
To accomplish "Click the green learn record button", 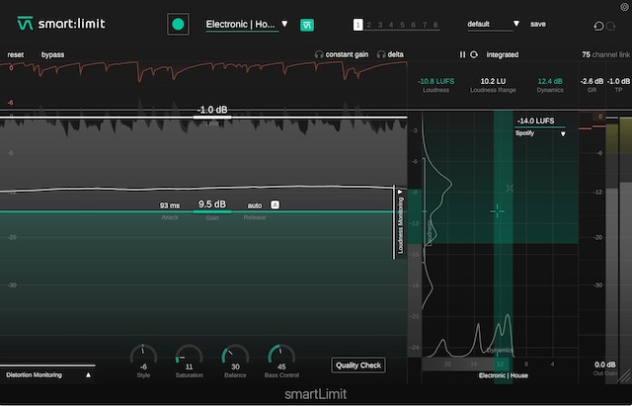I will click(178, 24).
